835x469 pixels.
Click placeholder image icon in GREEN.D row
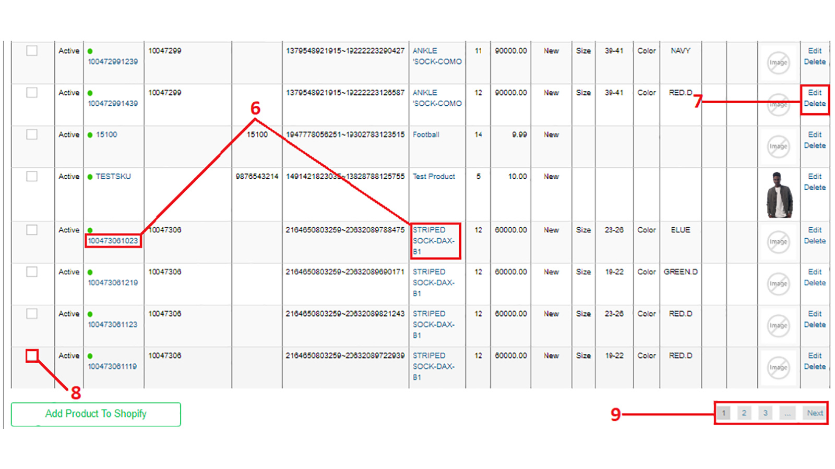(x=778, y=283)
